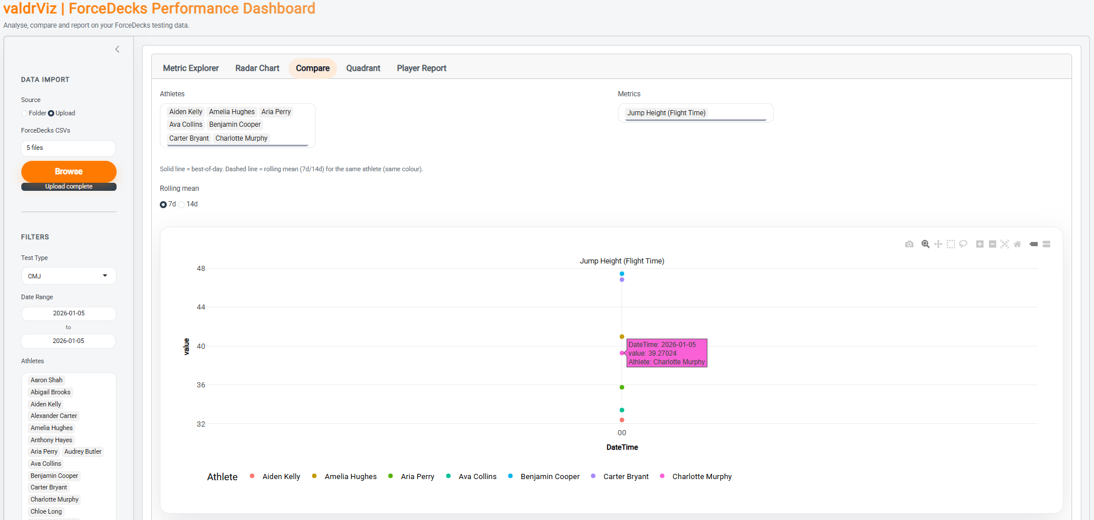The height and width of the screenshot is (520, 1094).
Task: Download the plot as PNG (camera icon)
Action: point(909,244)
